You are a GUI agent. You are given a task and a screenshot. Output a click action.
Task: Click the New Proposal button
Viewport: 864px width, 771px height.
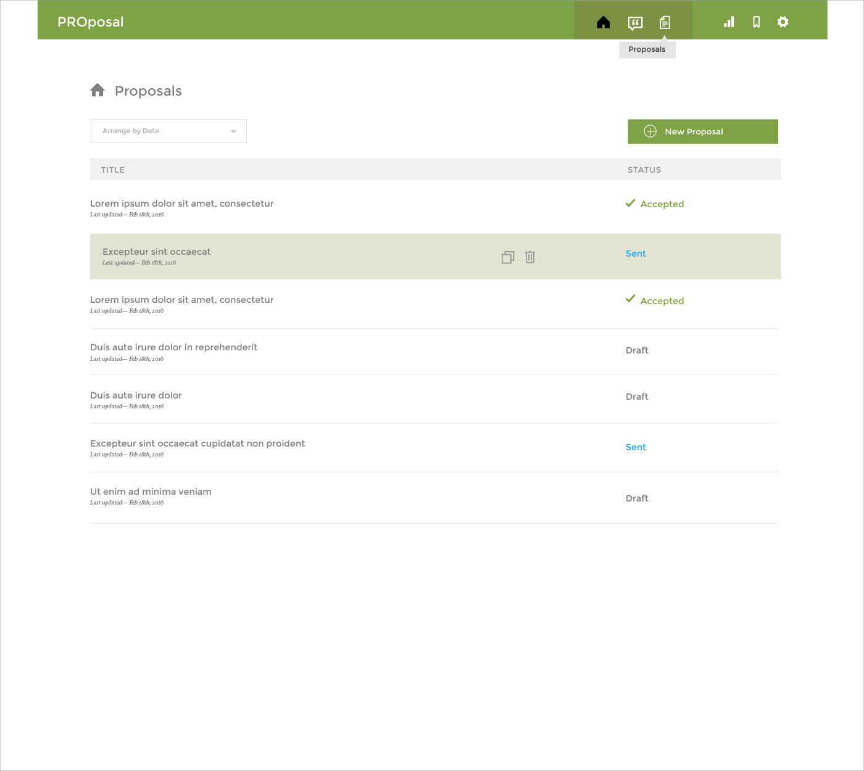[x=702, y=131]
